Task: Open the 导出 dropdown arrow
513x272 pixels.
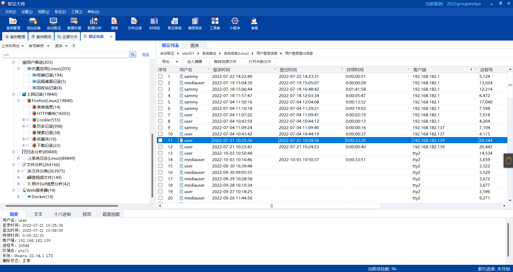Action: 177,62
